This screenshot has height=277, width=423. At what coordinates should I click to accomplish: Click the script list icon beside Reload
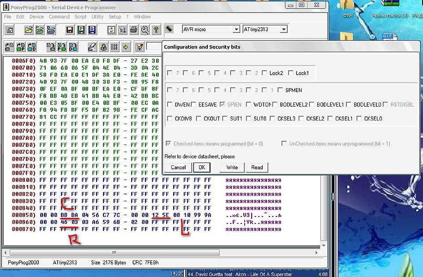click(x=122, y=30)
